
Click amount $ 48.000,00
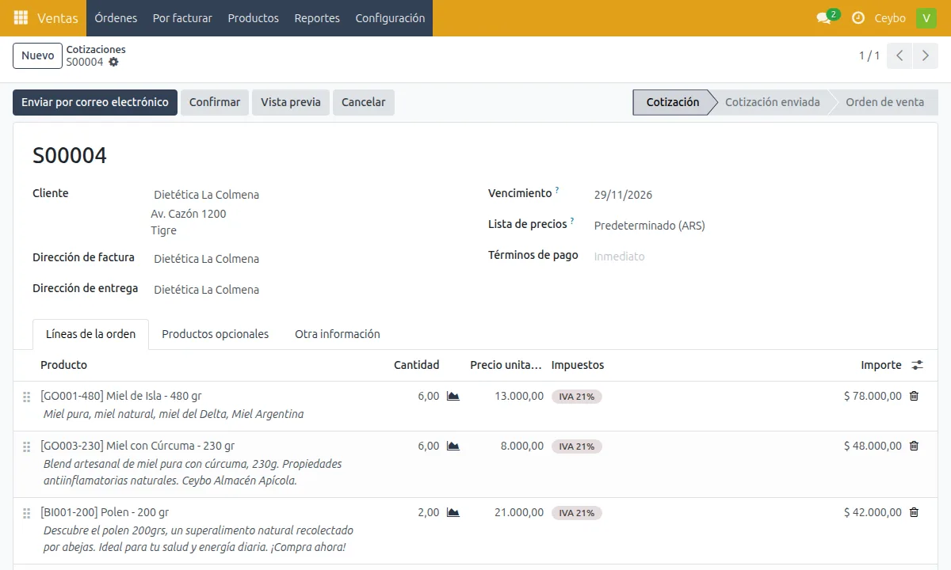[873, 446]
